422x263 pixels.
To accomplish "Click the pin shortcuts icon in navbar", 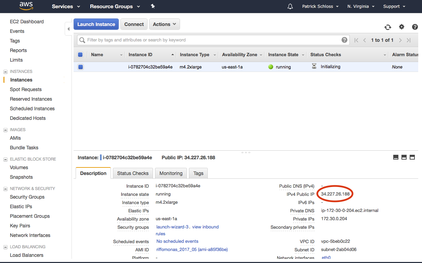I will click(153, 6).
